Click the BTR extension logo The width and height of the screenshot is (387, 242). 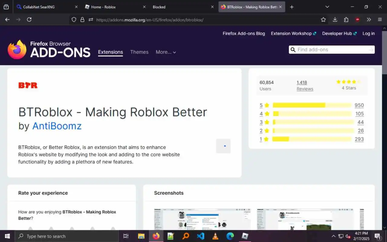[x=28, y=85]
